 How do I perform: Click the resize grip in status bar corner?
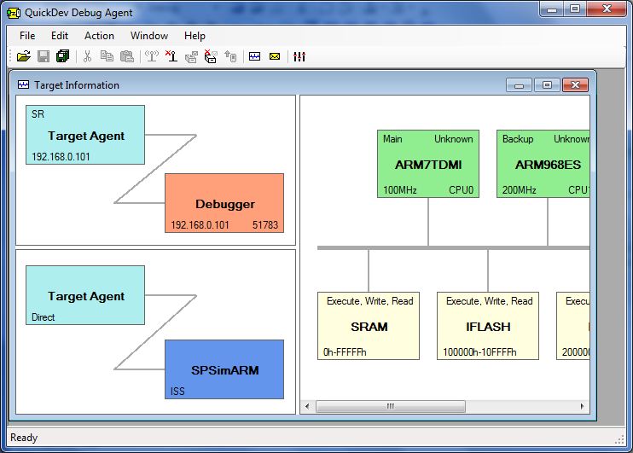[x=619, y=440]
